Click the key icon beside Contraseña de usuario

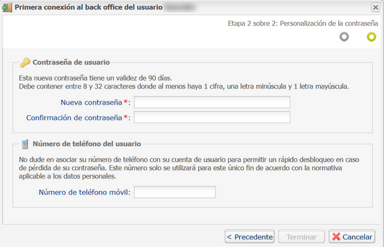25,63
